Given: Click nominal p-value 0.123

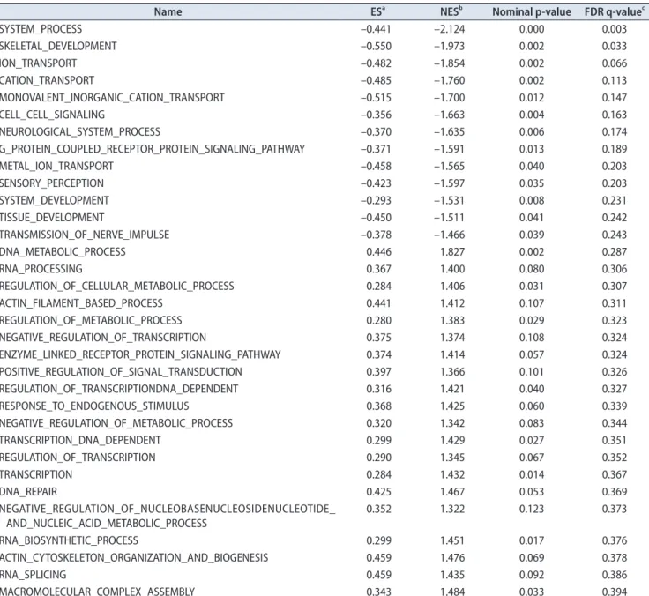Looking at the screenshot, I should [532, 509].
